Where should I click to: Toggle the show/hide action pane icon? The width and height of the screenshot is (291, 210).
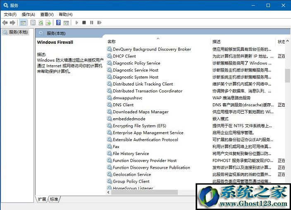pyautogui.click(x=66, y=23)
